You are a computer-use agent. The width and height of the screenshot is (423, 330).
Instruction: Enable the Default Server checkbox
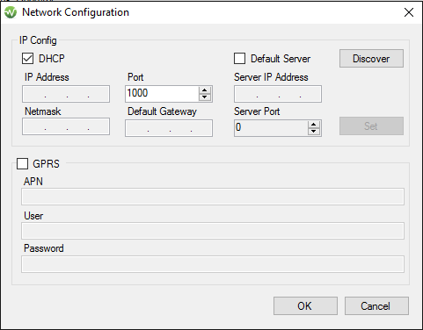tap(239, 59)
